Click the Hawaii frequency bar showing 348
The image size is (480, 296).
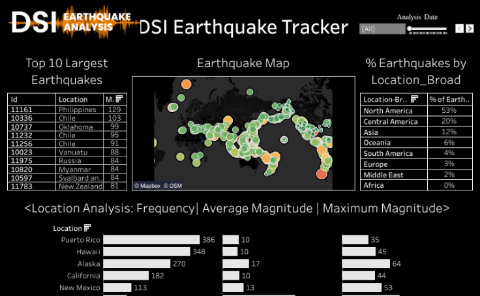146,252
